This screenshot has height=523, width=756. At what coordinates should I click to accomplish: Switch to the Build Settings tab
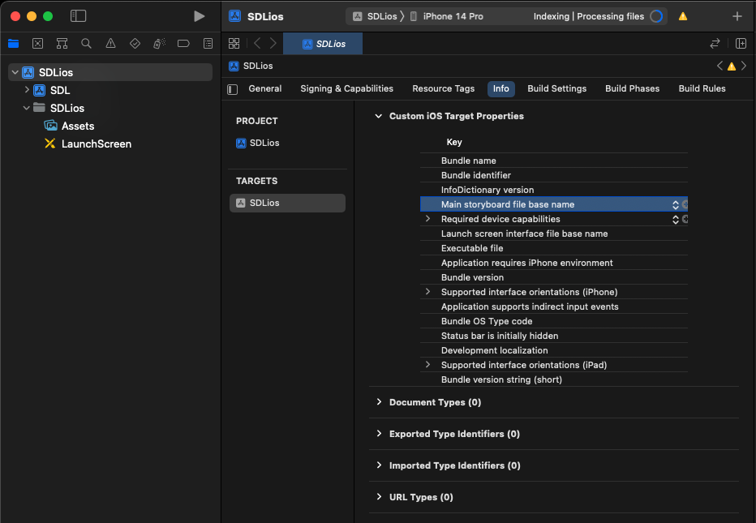click(557, 88)
